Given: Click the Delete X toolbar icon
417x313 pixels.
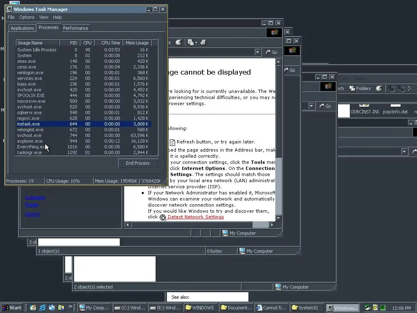Looking at the screenshot, I should (x=410, y=88).
